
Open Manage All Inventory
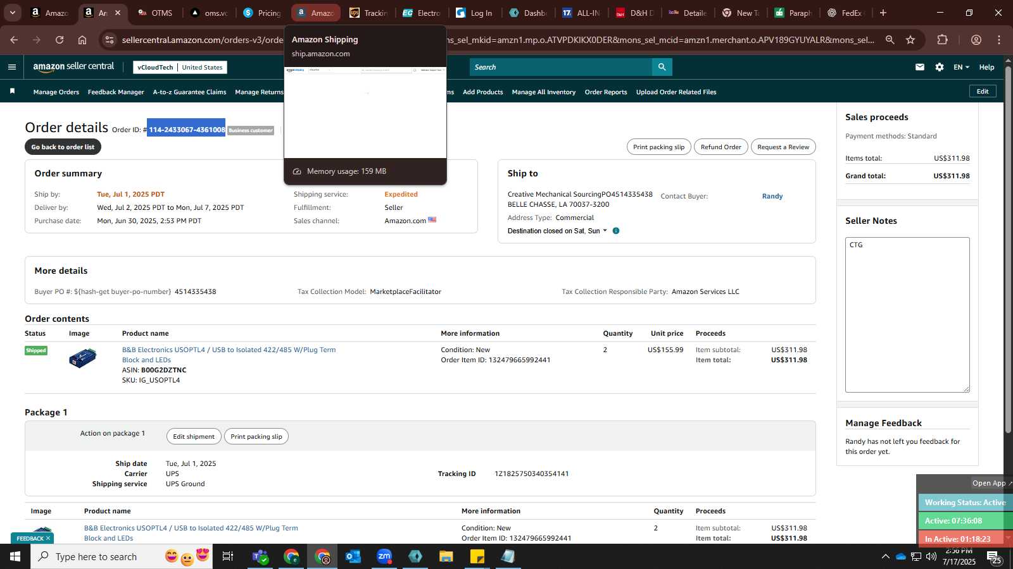coord(544,92)
